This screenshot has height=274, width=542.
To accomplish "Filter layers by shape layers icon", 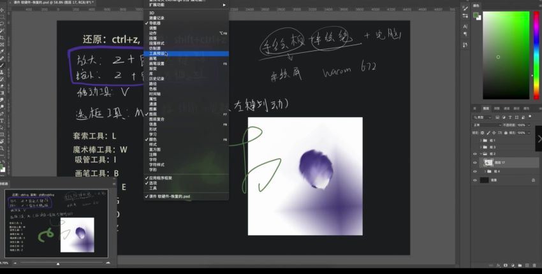I will (x=516, y=117).
